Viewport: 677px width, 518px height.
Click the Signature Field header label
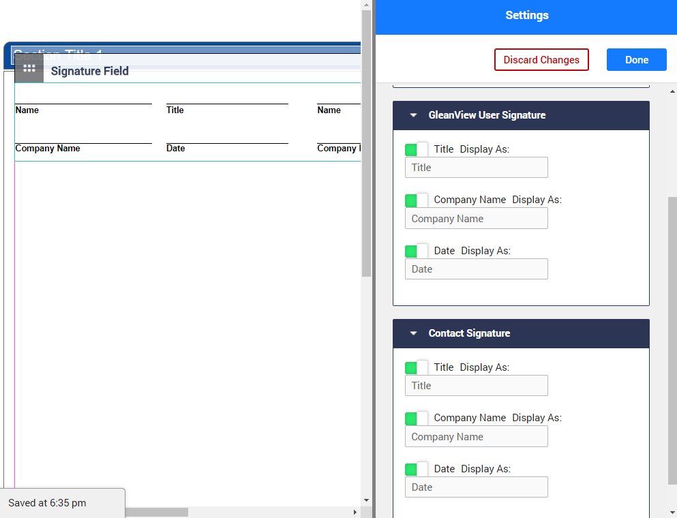click(x=89, y=72)
